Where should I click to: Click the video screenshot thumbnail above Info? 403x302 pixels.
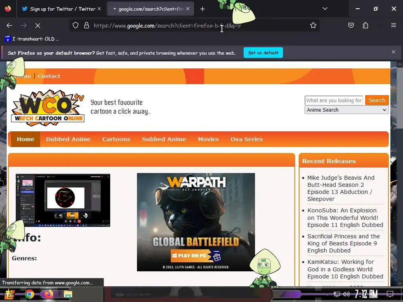click(63, 200)
